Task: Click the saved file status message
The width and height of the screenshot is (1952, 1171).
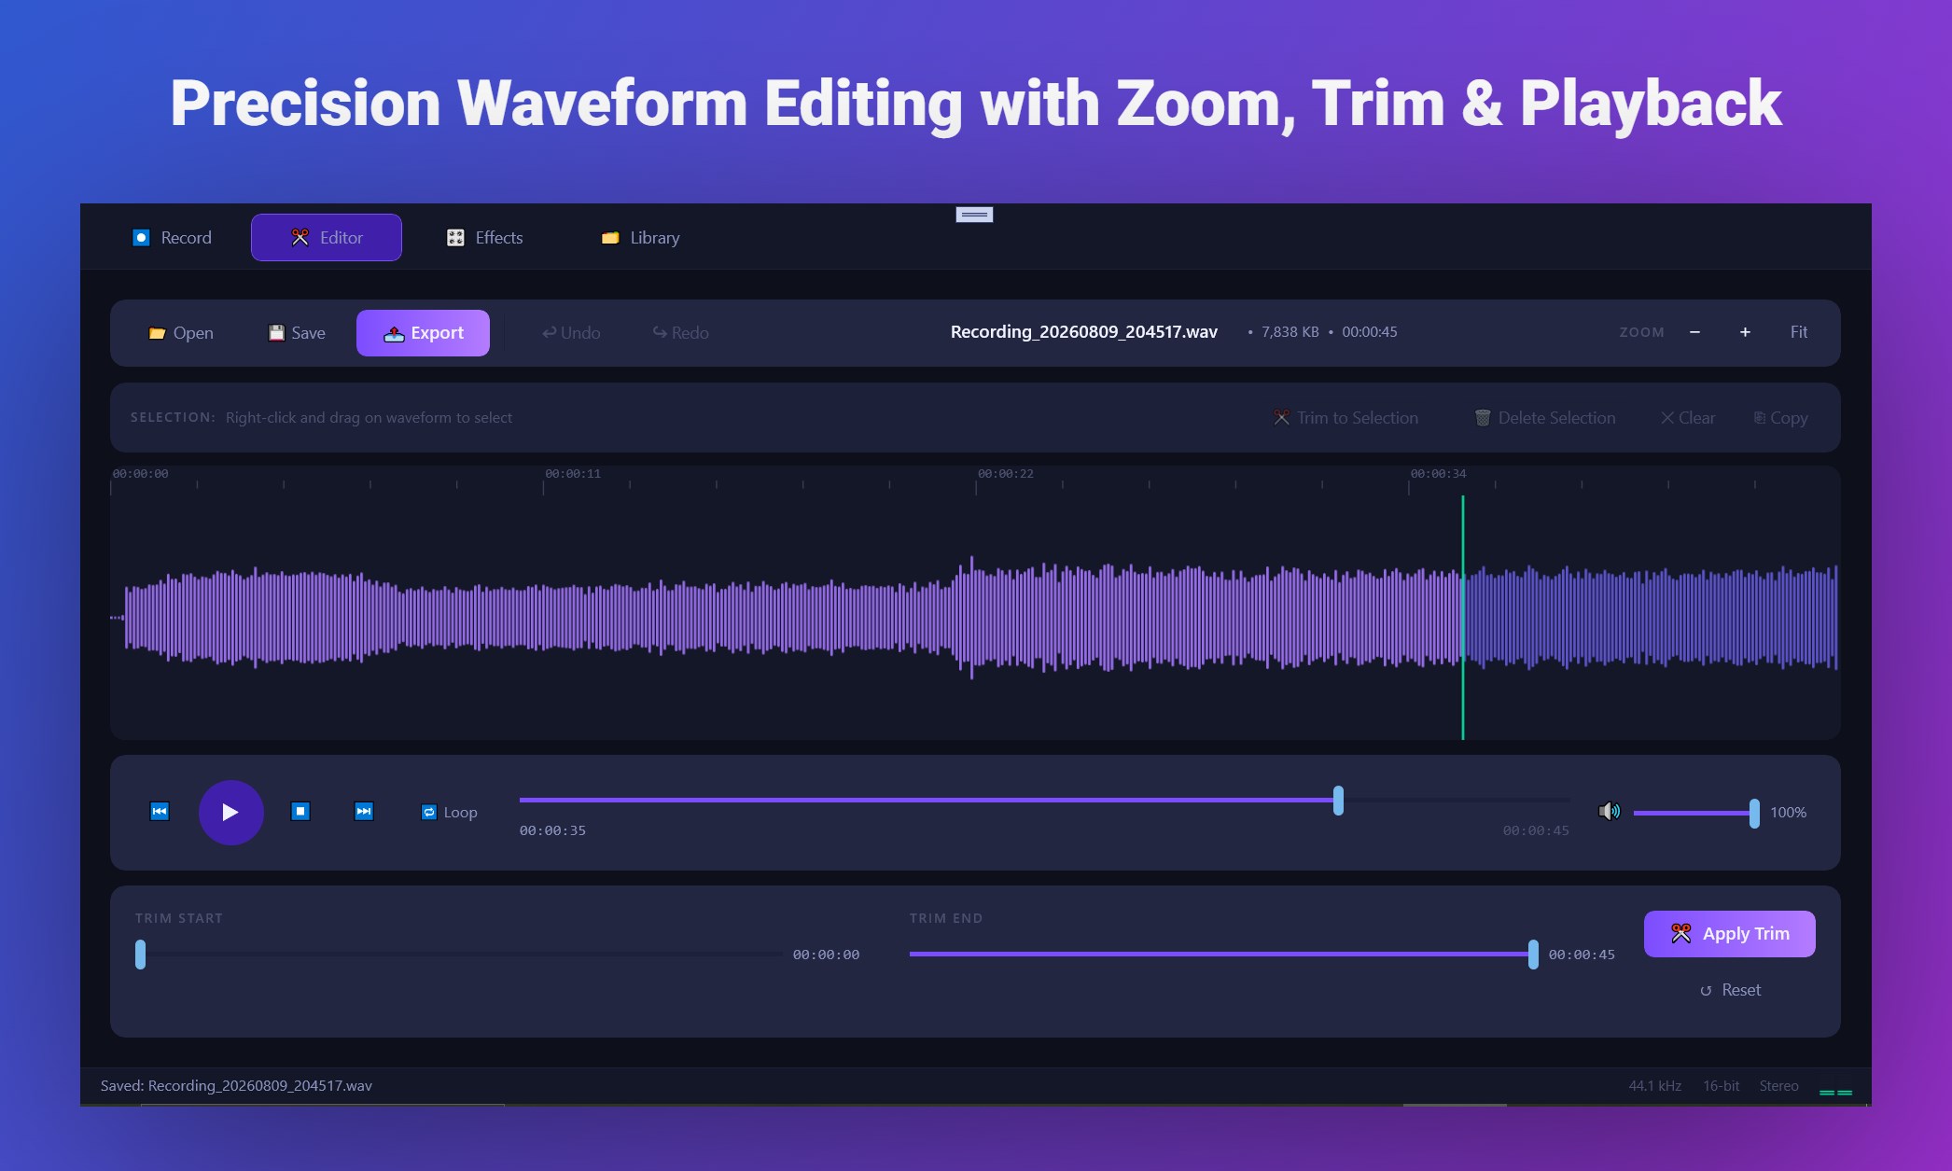Action: [x=236, y=1086]
